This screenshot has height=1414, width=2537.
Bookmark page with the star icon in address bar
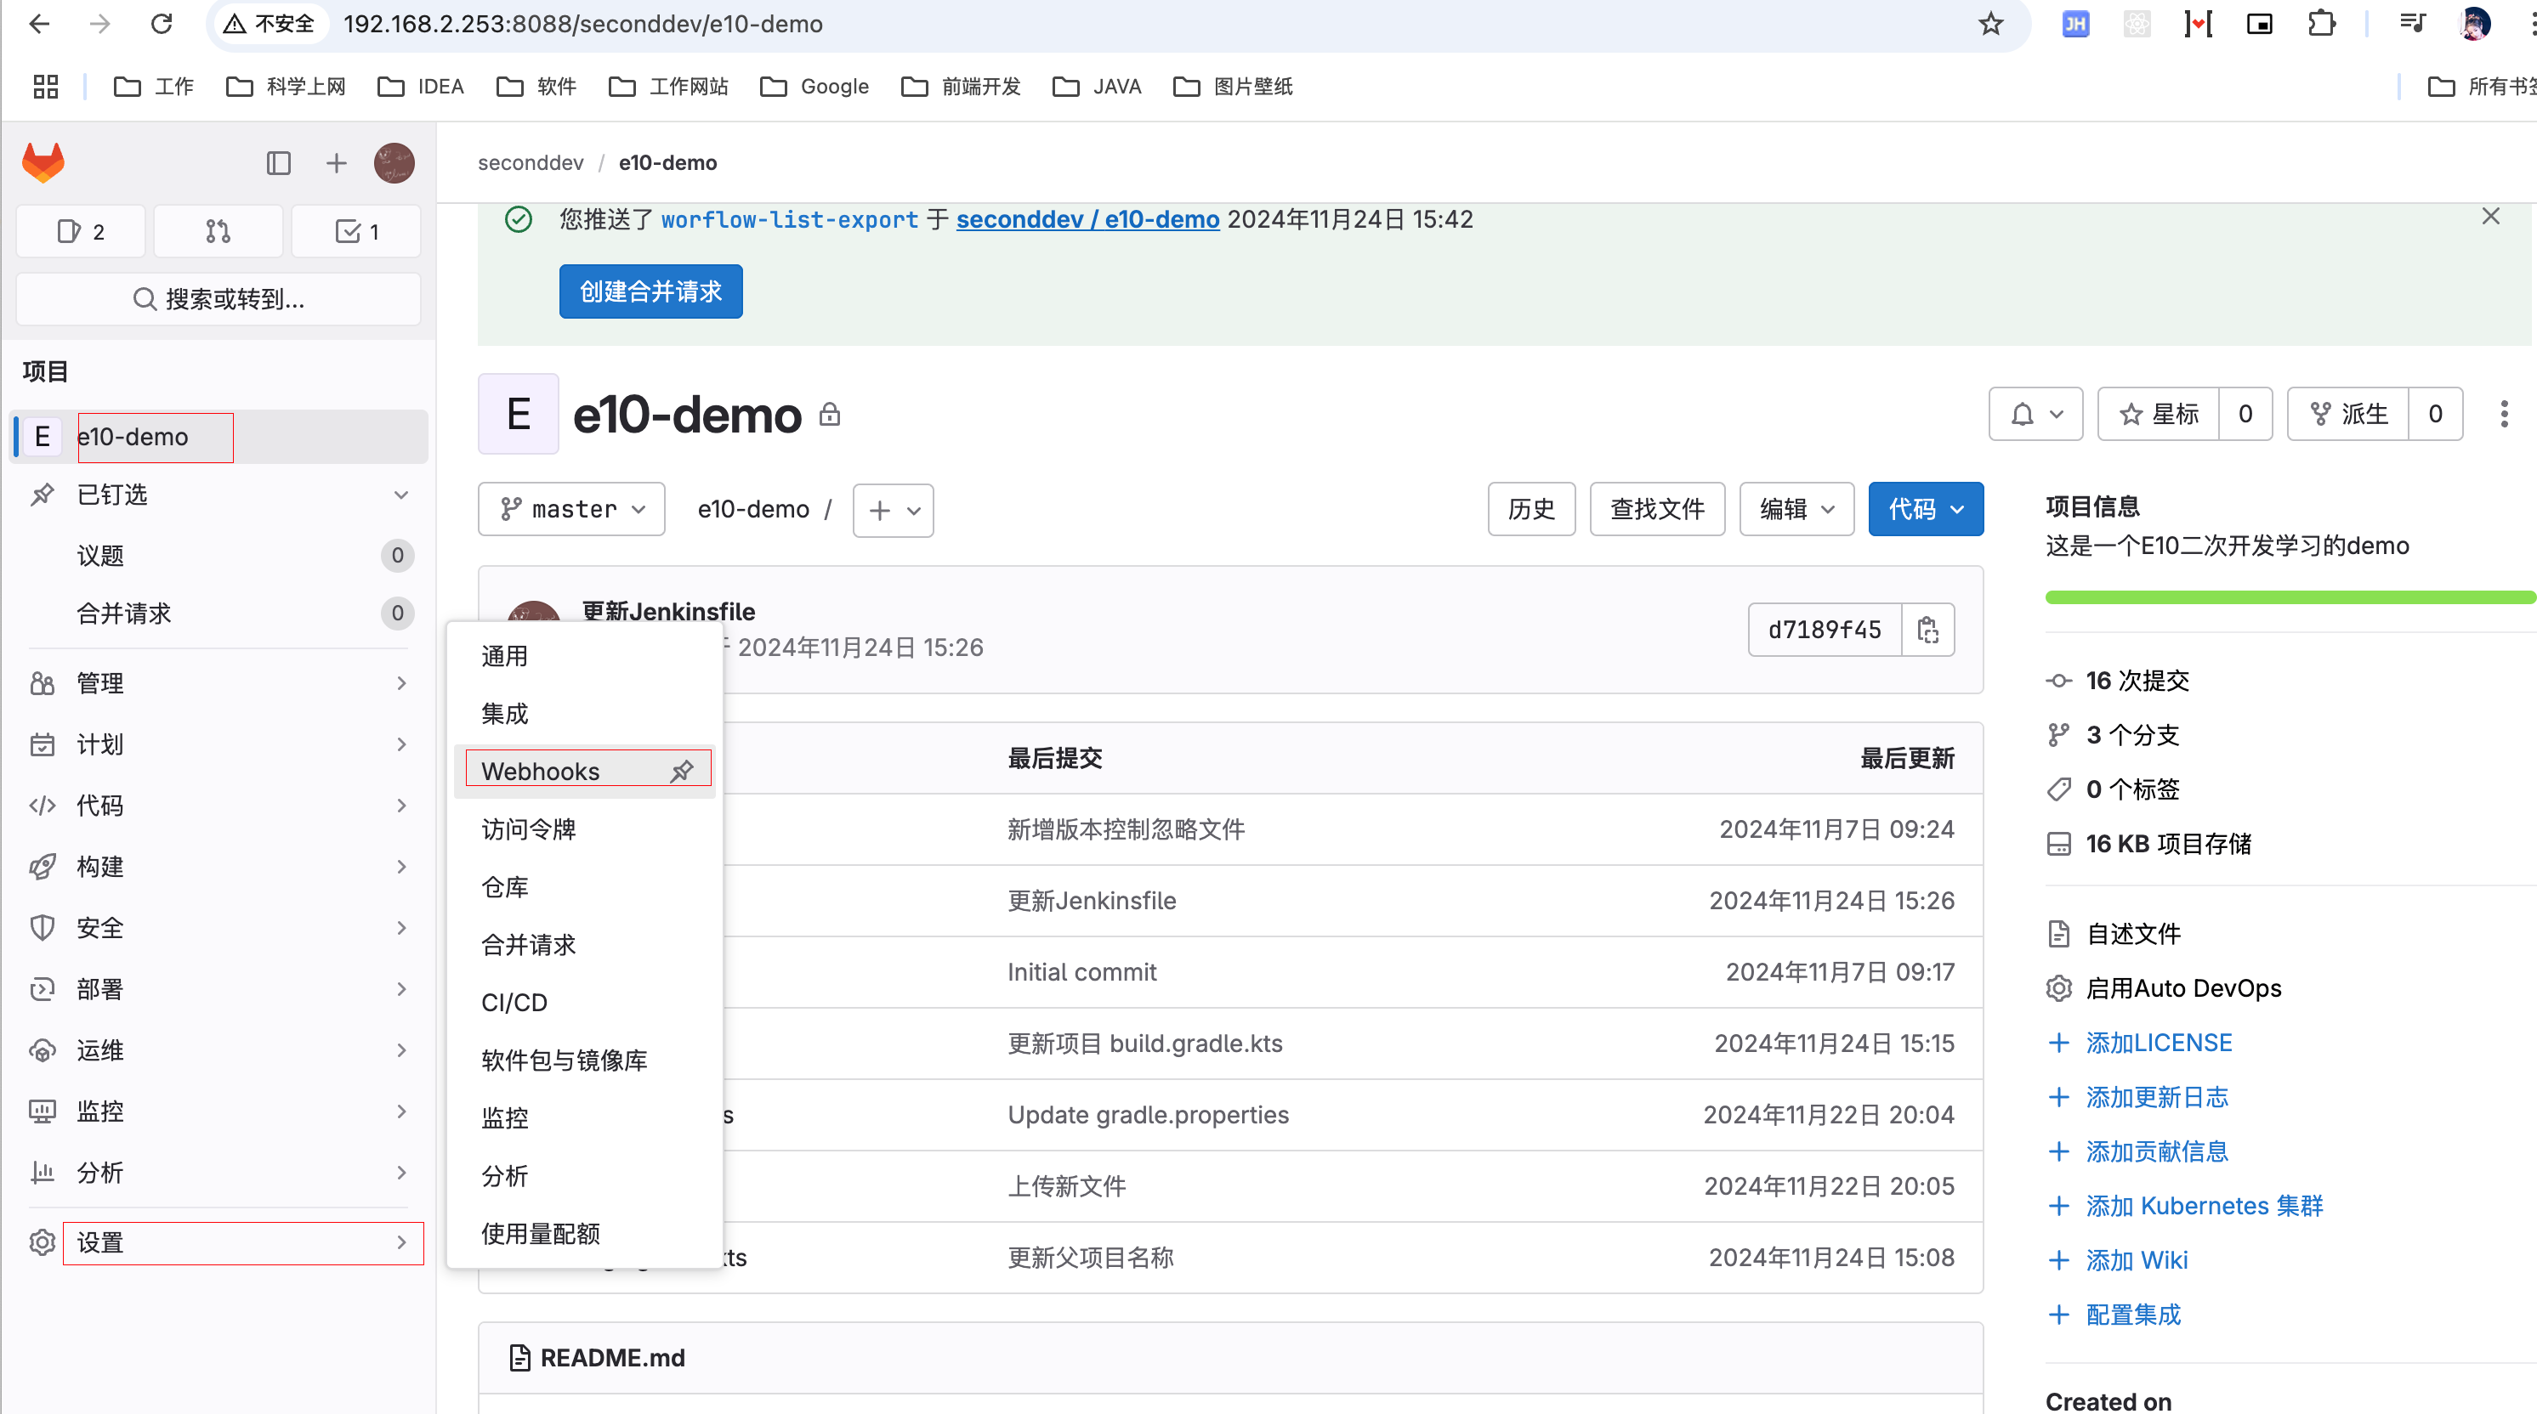tap(1990, 24)
